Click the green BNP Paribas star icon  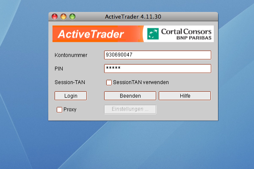153,34
